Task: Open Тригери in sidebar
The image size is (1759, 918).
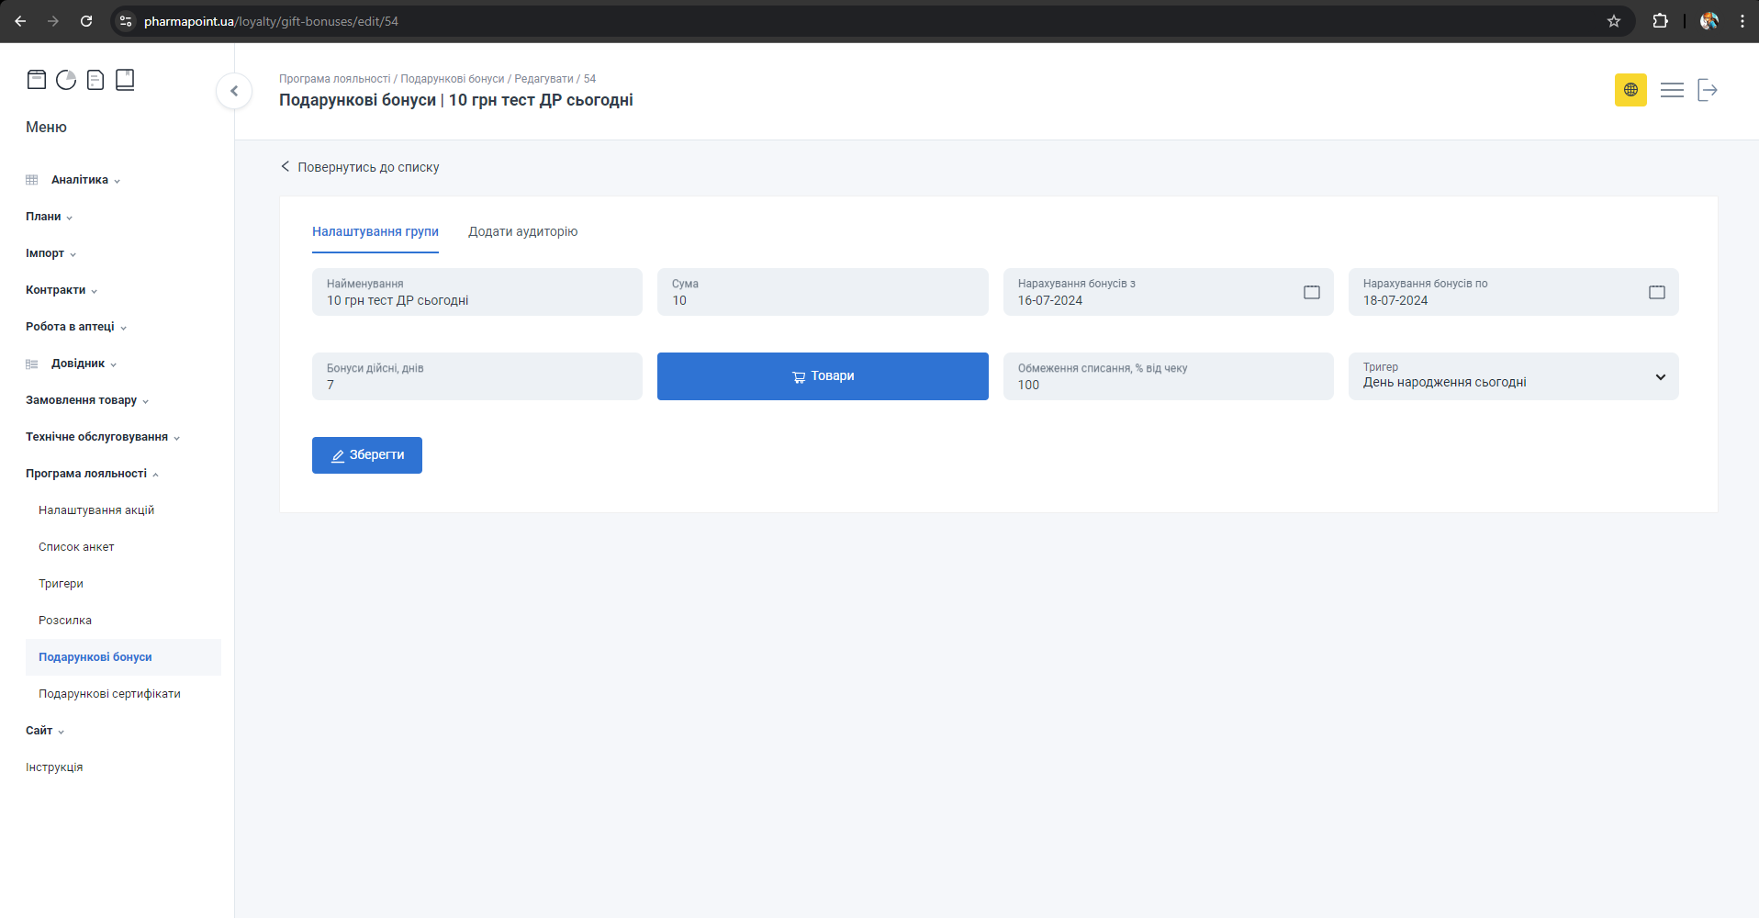Action: tap(61, 584)
